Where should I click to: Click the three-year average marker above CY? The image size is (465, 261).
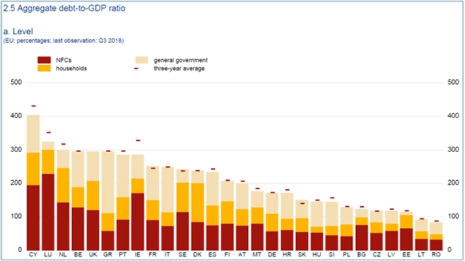point(33,106)
